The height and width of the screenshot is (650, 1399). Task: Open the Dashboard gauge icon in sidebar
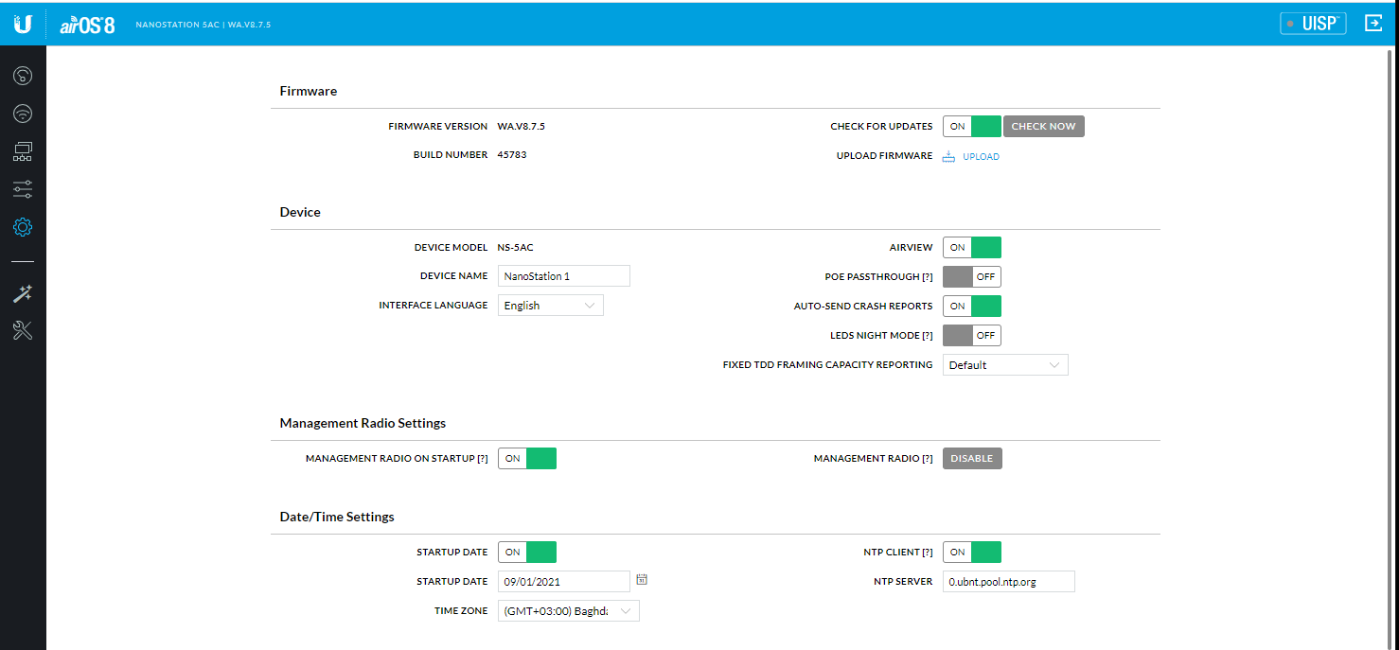tap(23, 76)
